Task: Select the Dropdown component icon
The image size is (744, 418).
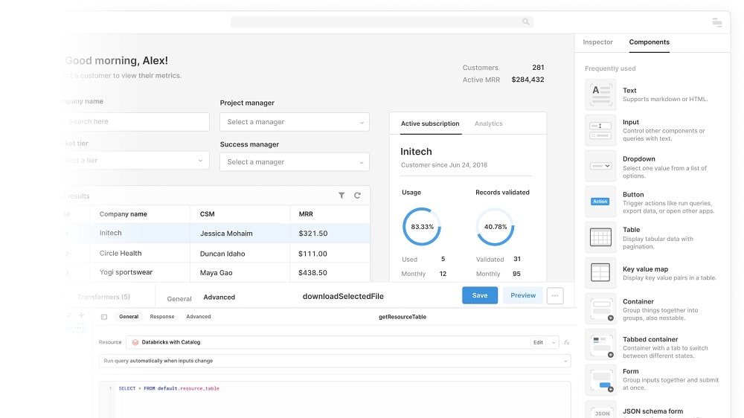Action: click(x=600, y=166)
